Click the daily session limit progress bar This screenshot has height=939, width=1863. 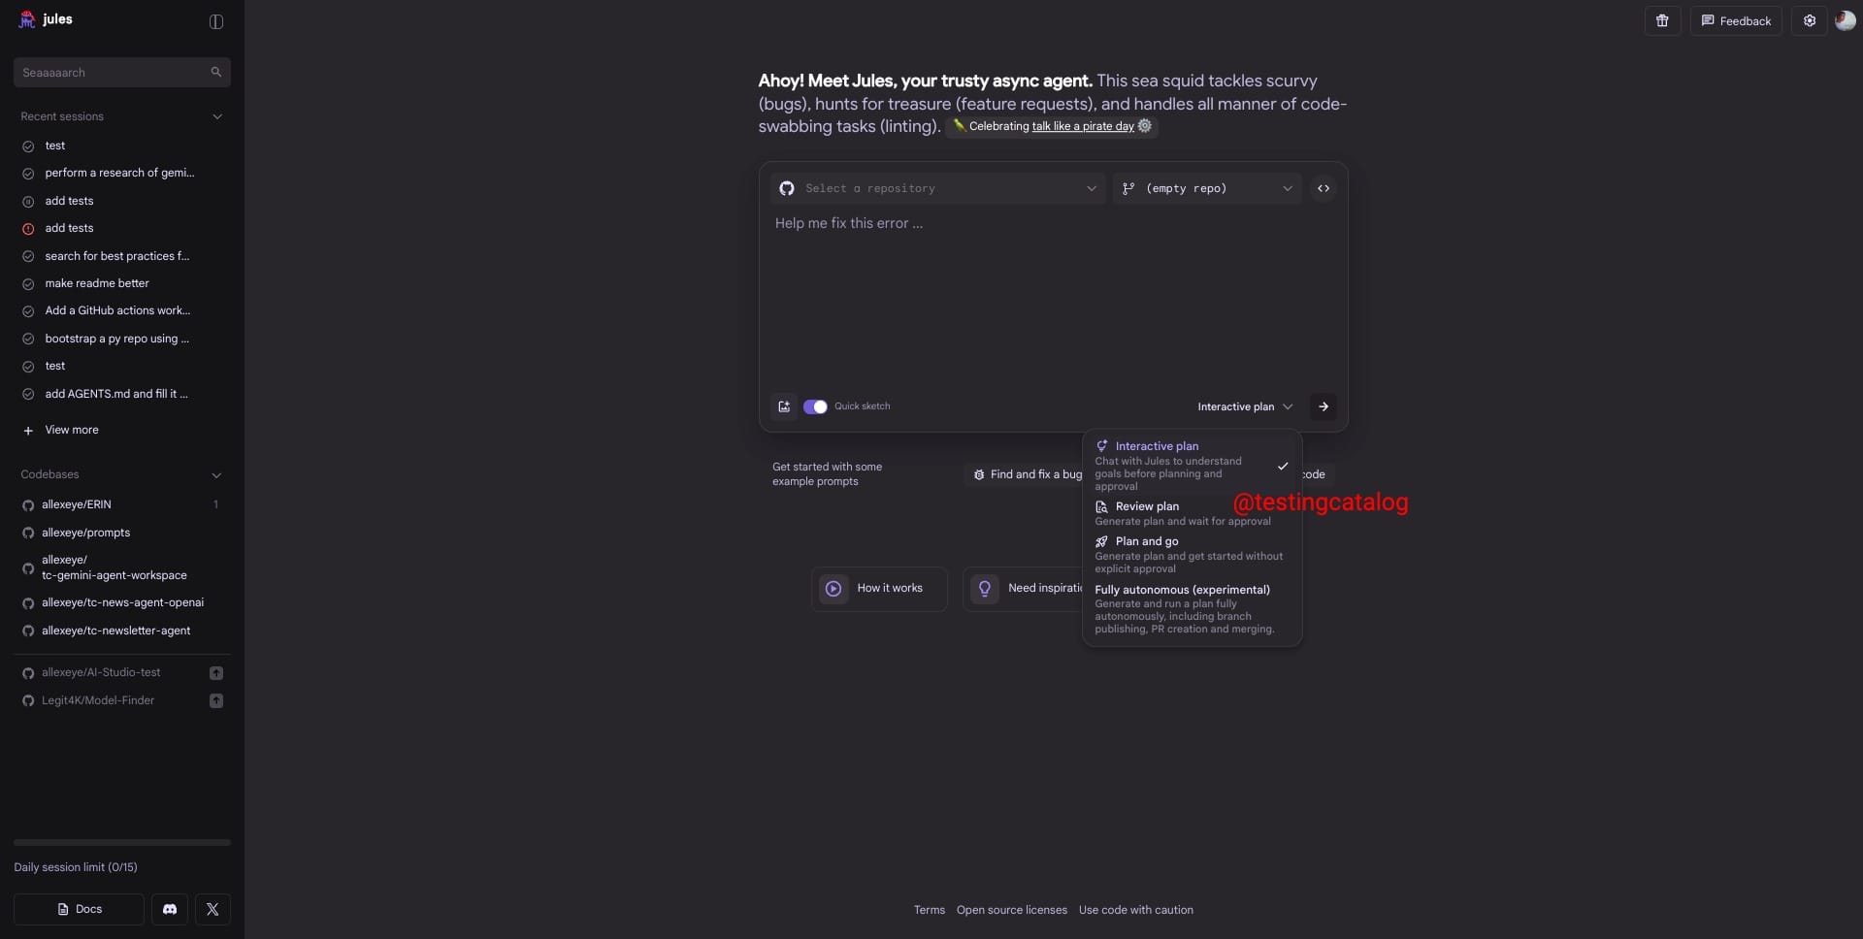[x=122, y=842]
